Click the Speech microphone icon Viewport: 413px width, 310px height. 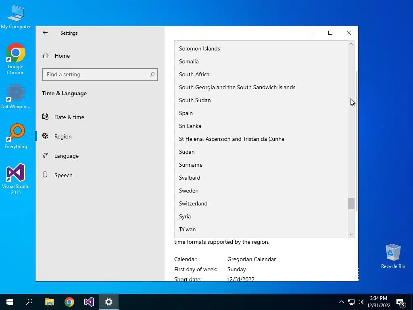click(x=45, y=175)
